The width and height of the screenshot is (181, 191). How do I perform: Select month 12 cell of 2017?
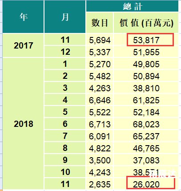pos(65,52)
